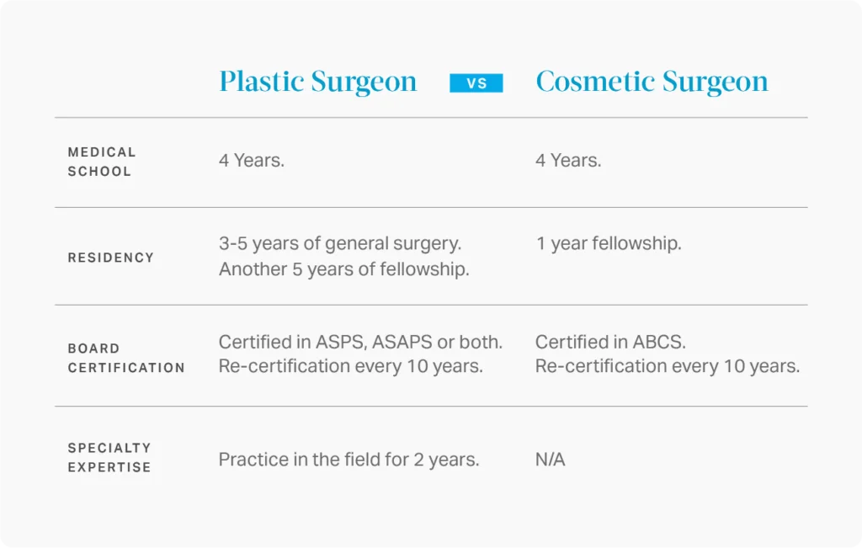This screenshot has height=548, width=862.
Task: Select the Plastic Surgeon column heading
Action: pyautogui.click(x=318, y=82)
